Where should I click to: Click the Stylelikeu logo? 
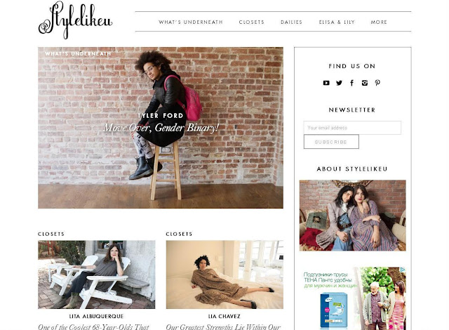click(75, 20)
